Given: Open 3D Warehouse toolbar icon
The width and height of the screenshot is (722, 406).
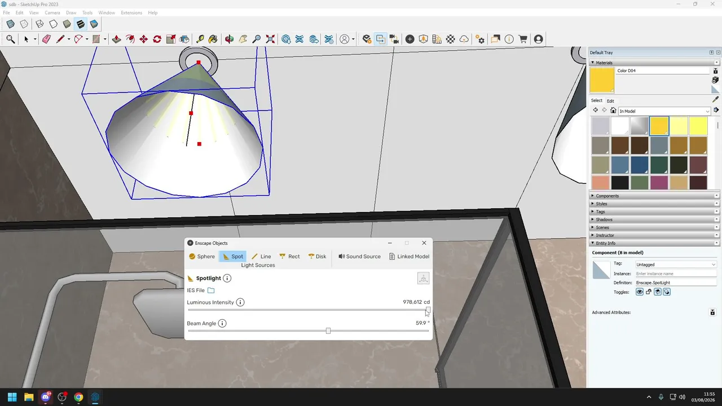Looking at the screenshot, I should (286, 39).
